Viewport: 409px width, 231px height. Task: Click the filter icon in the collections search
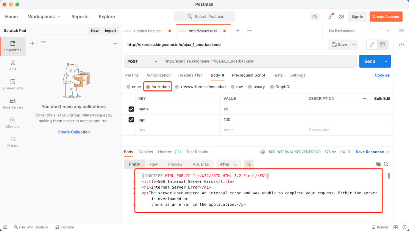click(x=43, y=43)
